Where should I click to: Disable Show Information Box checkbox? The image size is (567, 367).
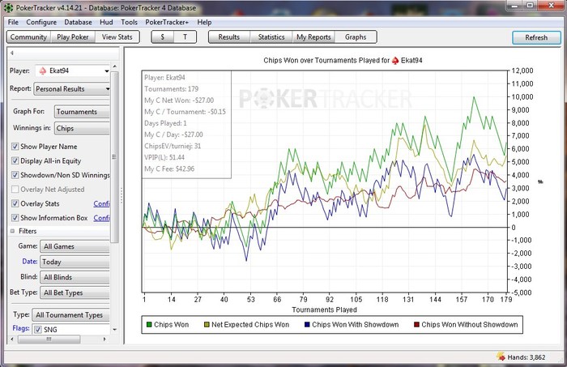[15, 218]
